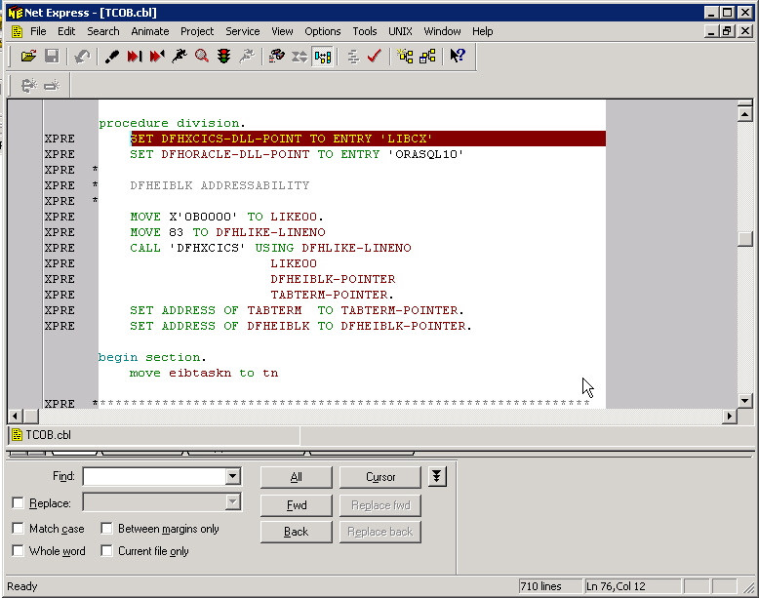Viewport: 759px width, 598px height.
Task: Open the Animate menu
Action: click(x=149, y=31)
